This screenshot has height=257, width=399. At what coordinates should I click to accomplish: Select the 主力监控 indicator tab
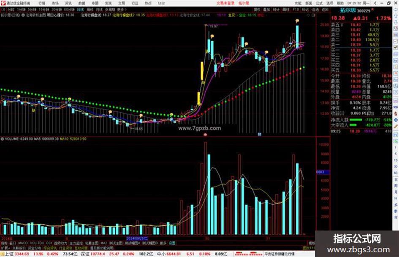coord(76,243)
